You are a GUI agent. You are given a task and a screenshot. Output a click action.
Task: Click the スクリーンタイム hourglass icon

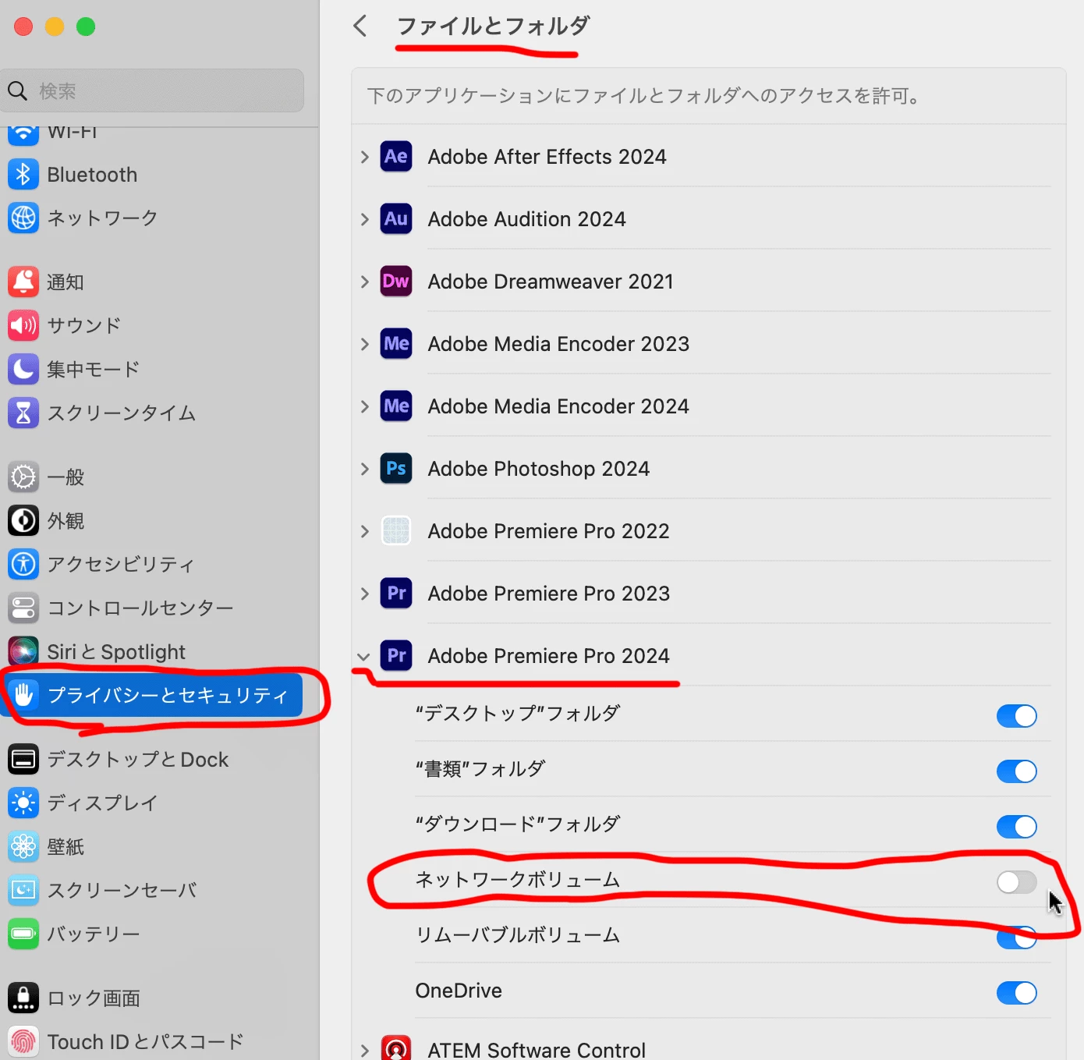23,413
